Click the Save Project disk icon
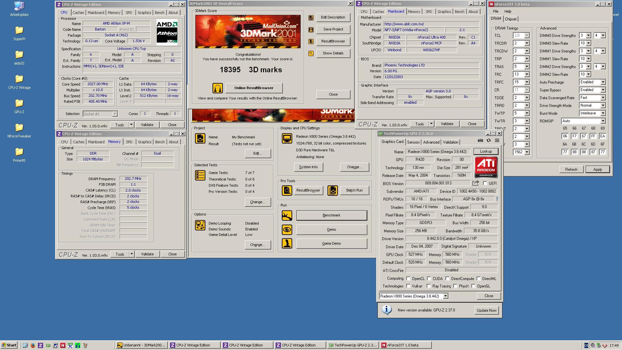This screenshot has width=622, height=350. pyautogui.click(x=311, y=29)
